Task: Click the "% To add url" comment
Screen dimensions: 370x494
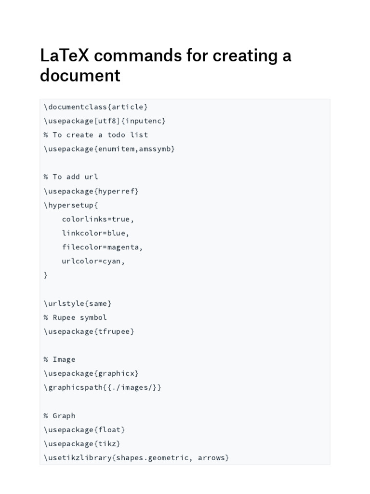Action: [x=71, y=177]
